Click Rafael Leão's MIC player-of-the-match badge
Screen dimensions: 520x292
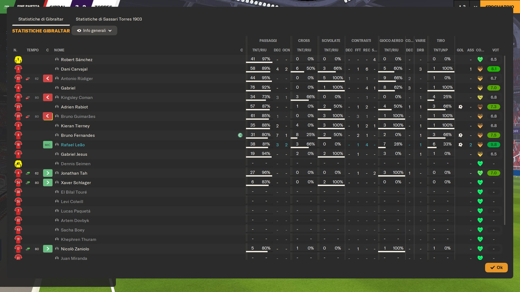click(x=48, y=145)
